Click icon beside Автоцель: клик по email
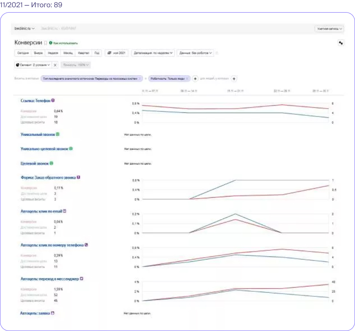 click(x=64, y=211)
